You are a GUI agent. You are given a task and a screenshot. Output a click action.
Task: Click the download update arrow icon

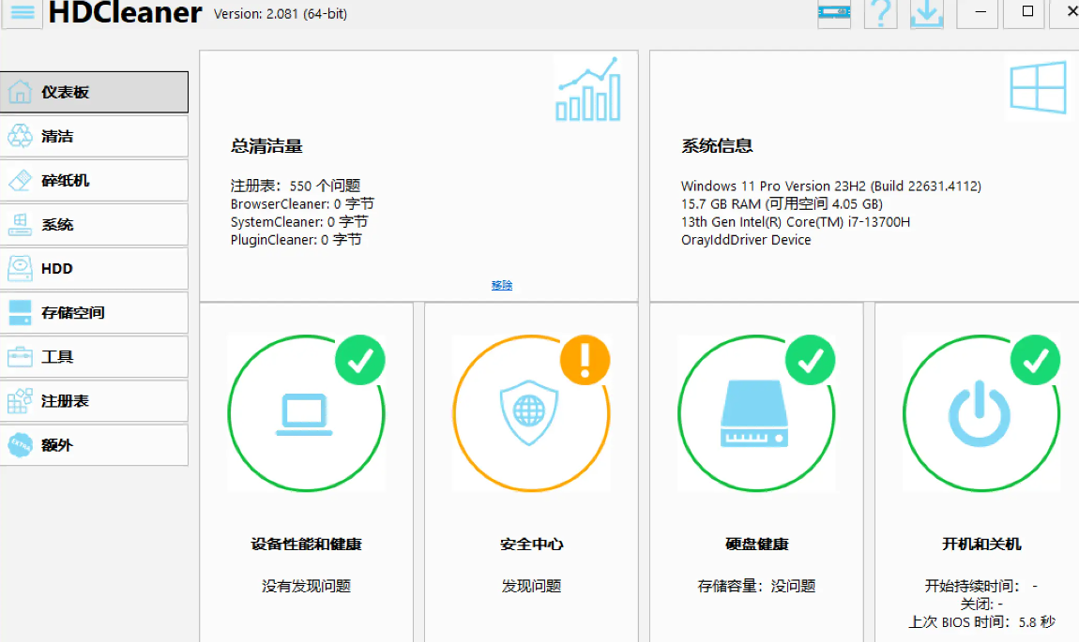(x=926, y=13)
